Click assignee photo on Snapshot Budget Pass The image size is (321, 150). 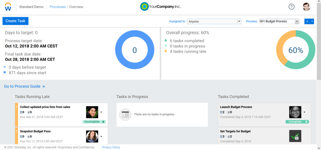[92, 137]
